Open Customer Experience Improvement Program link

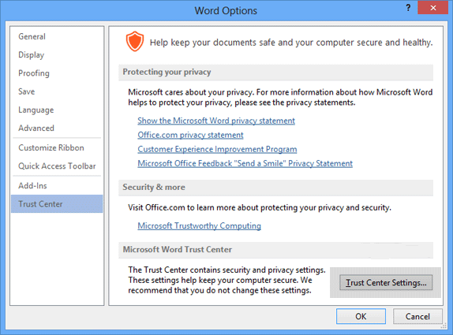(x=217, y=149)
